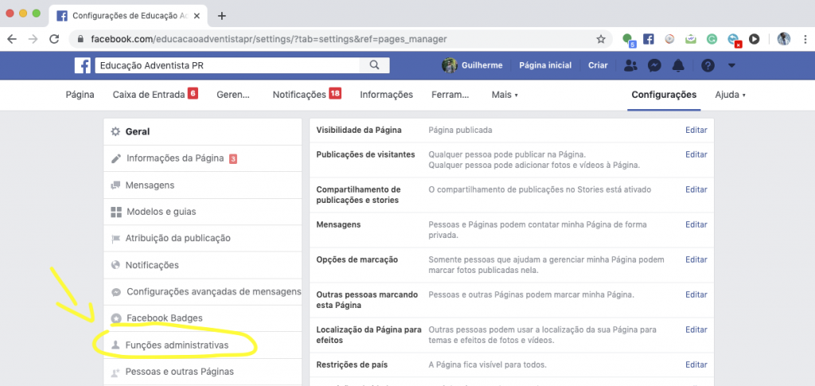Click the extension icon with red x badge
Screen dimensions: 815x386
pos(733,40)
